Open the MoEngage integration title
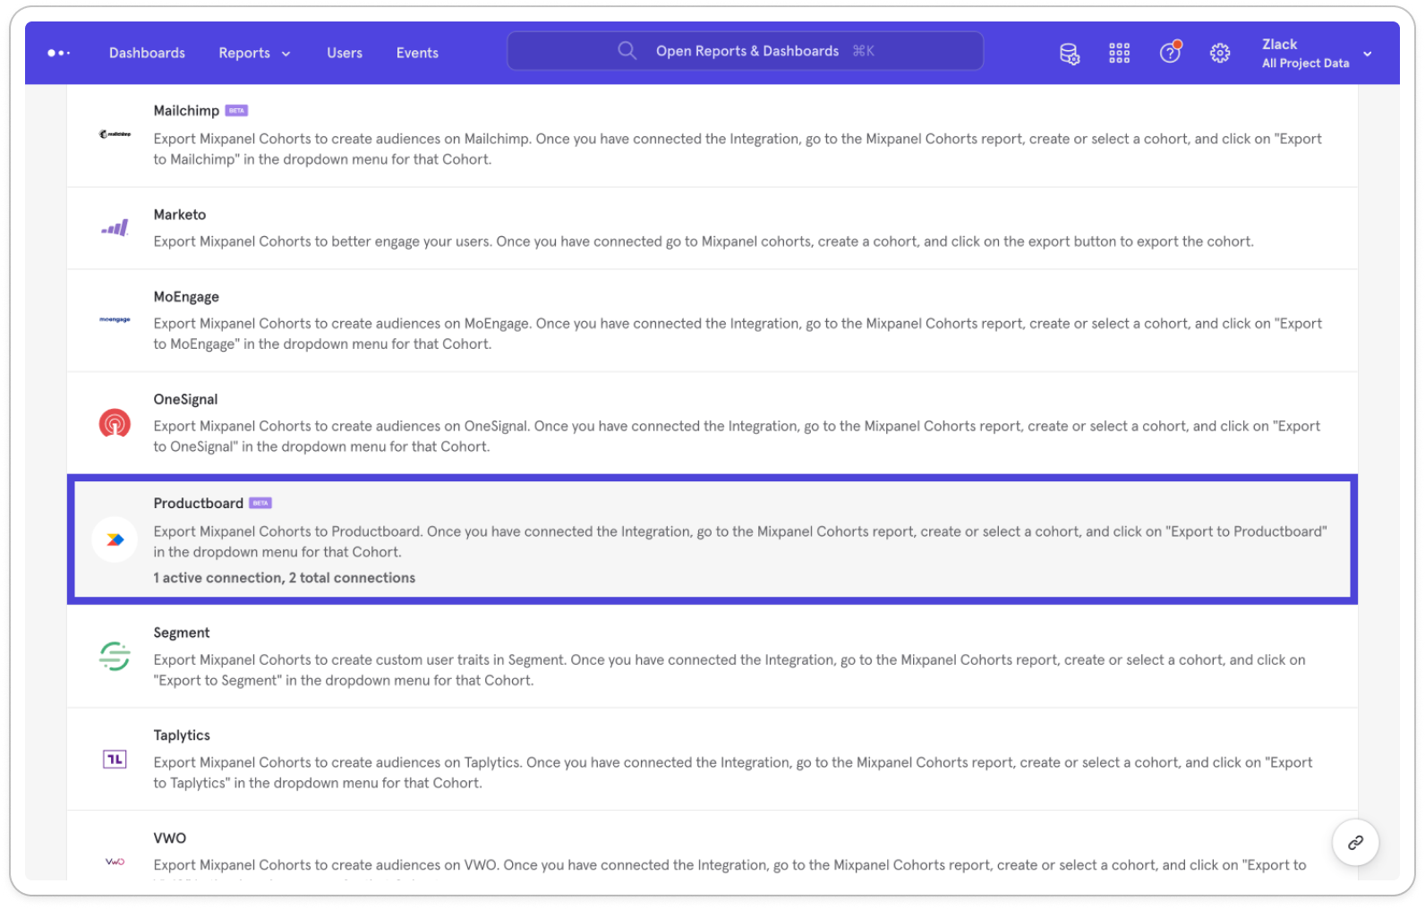This screenshot has width=1425, height=909. pyautogui.click(x=186, y=297)
